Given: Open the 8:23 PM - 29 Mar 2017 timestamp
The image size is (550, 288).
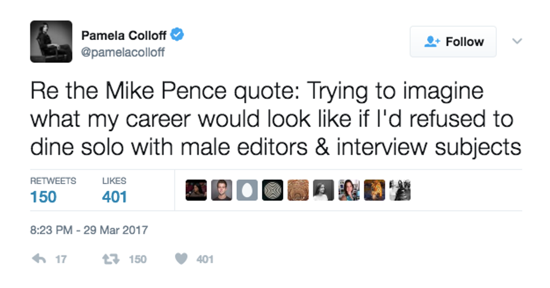Looking at the screenshot, I should (89, 230).
